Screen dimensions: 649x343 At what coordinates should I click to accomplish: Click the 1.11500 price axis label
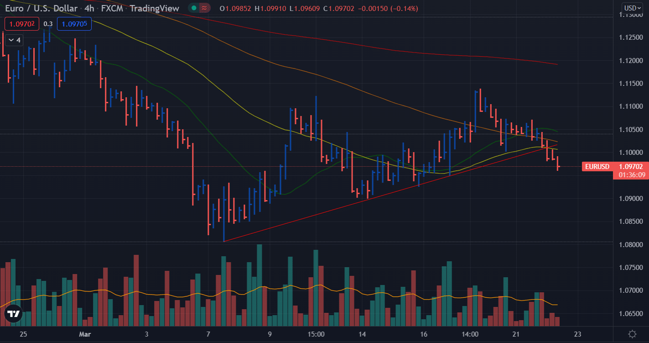(x=631, y=84)
